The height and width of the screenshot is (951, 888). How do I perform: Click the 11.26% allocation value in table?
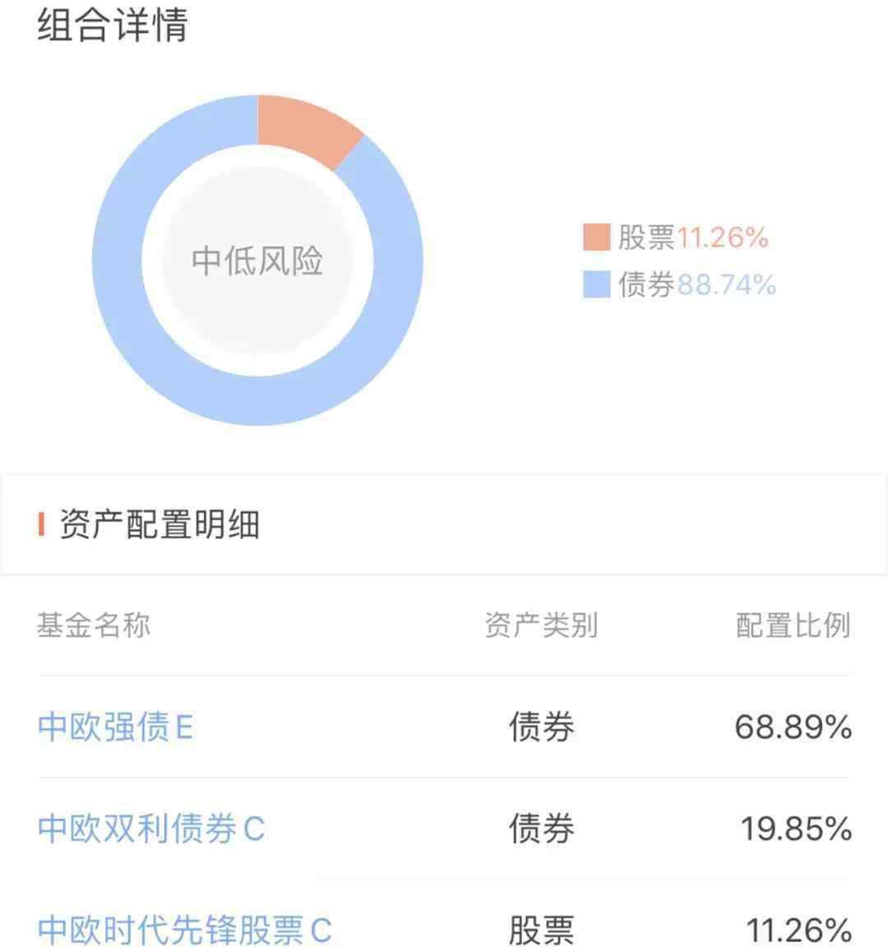799,930
